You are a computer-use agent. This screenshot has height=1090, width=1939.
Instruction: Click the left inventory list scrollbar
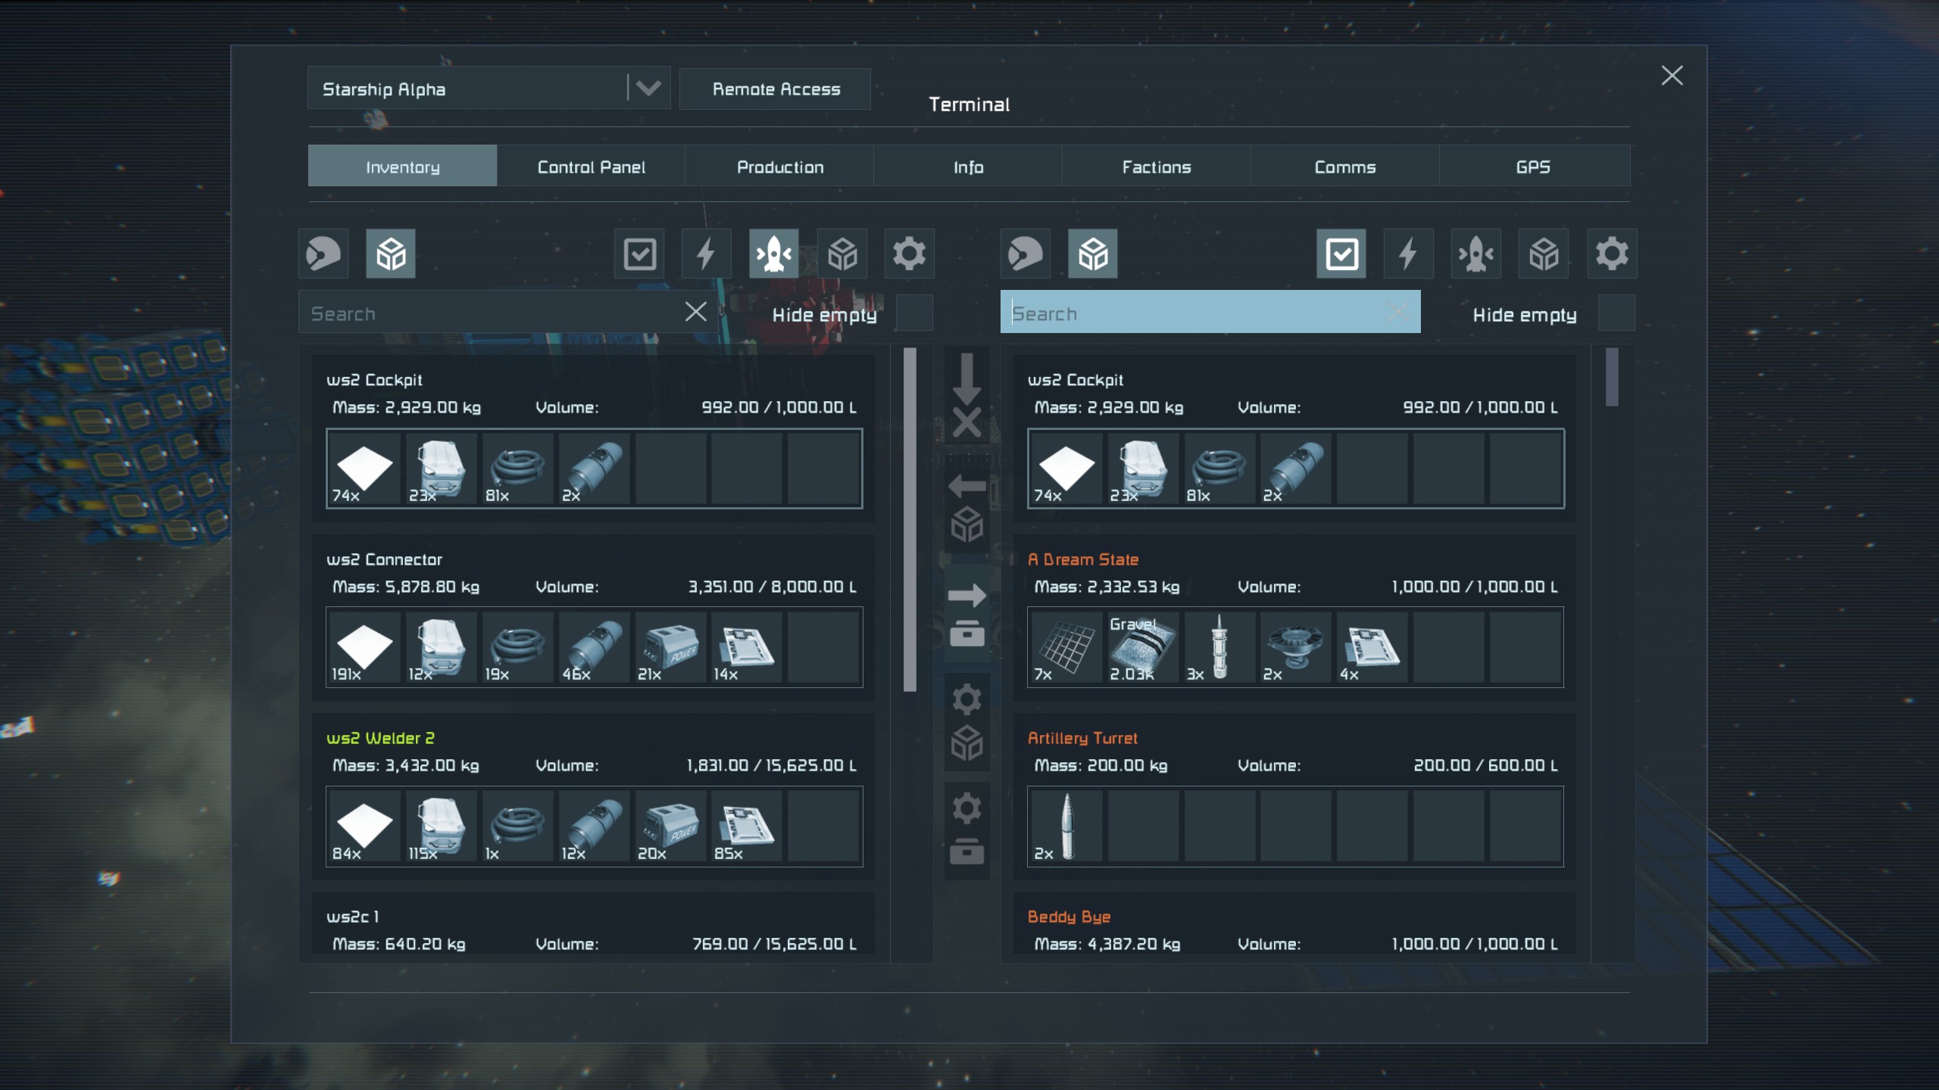[x=910, y=519]
